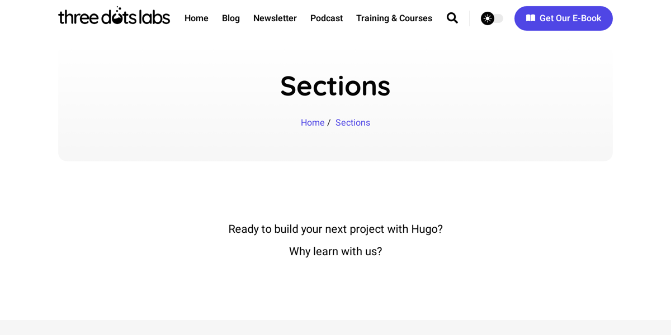671x335 pixels.
Task: Click the 'Why learn with us?' link
Action: click(335, 251)
